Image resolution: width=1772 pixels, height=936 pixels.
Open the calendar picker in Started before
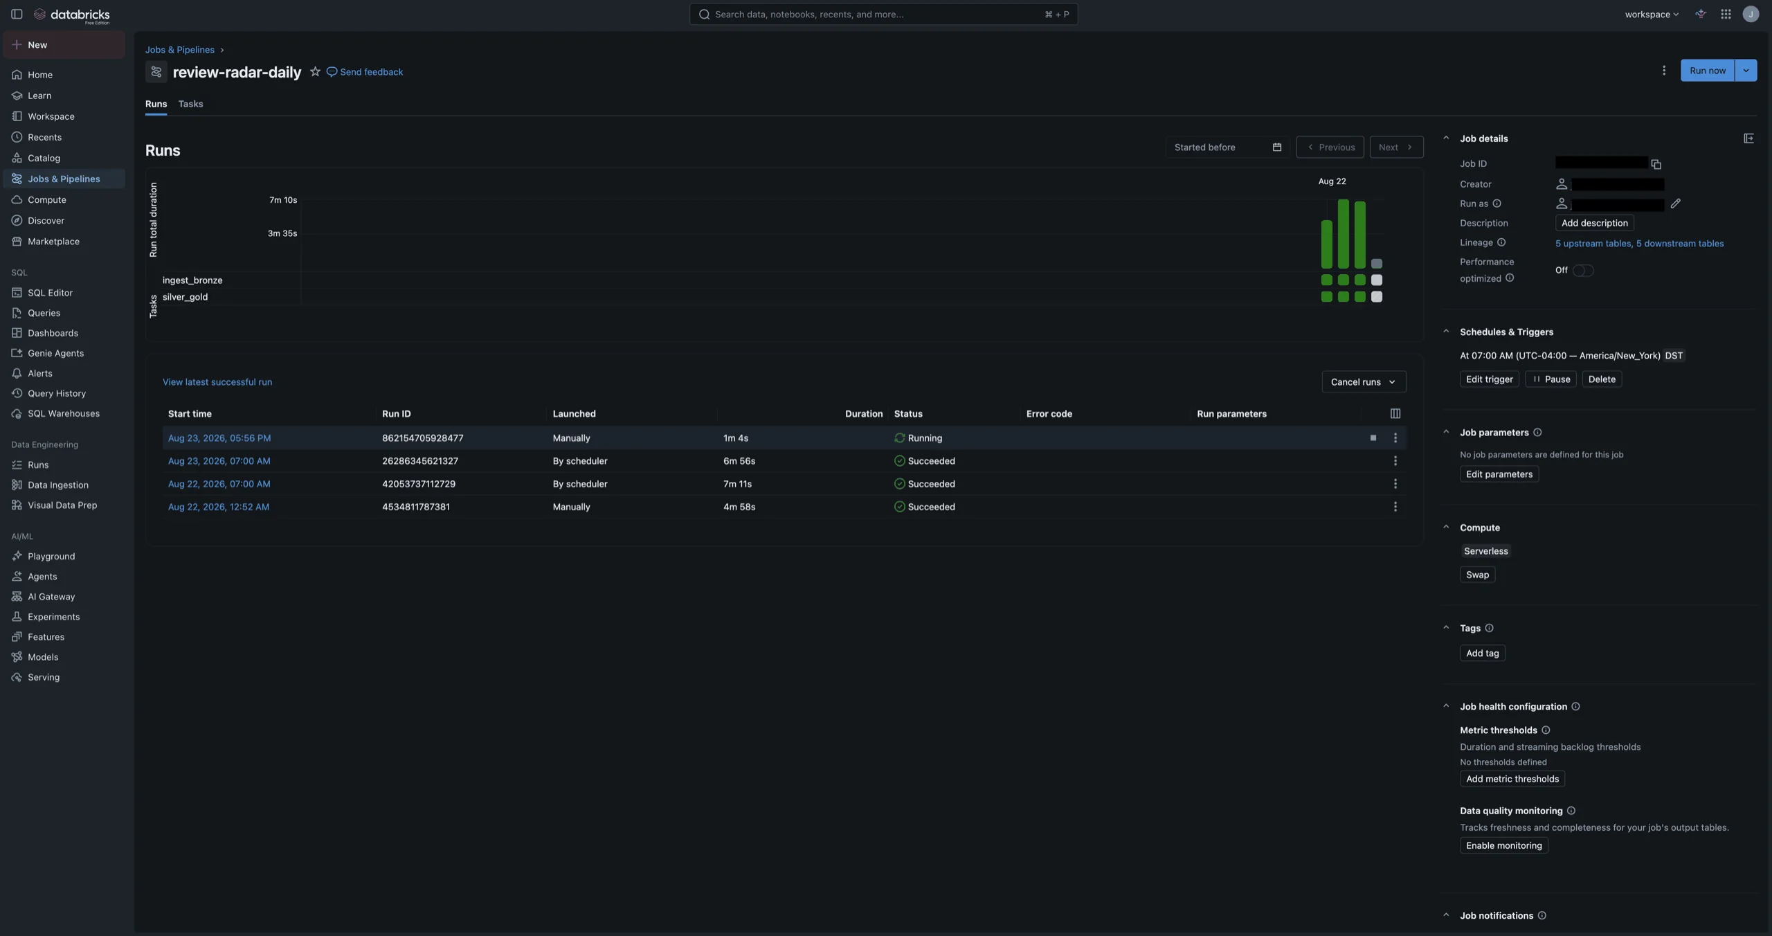pyautogui.click(x=1277, y=147)
